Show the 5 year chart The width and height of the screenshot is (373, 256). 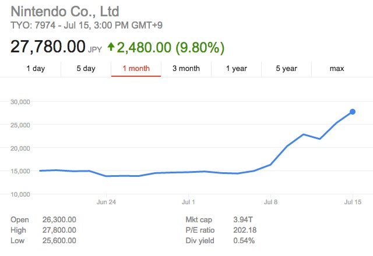[286, 69]
